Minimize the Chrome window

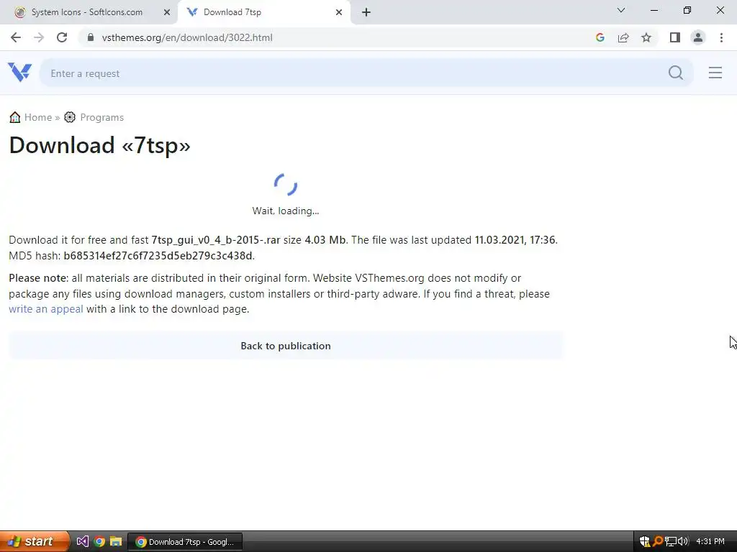pyautogui.click(x=654, y=10)
